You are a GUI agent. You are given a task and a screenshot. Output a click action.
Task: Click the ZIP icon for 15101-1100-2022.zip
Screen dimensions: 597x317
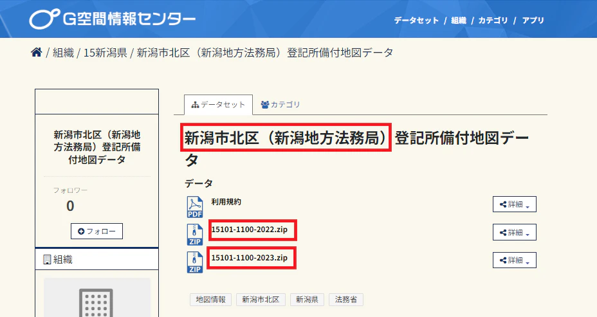pos(194,235)
